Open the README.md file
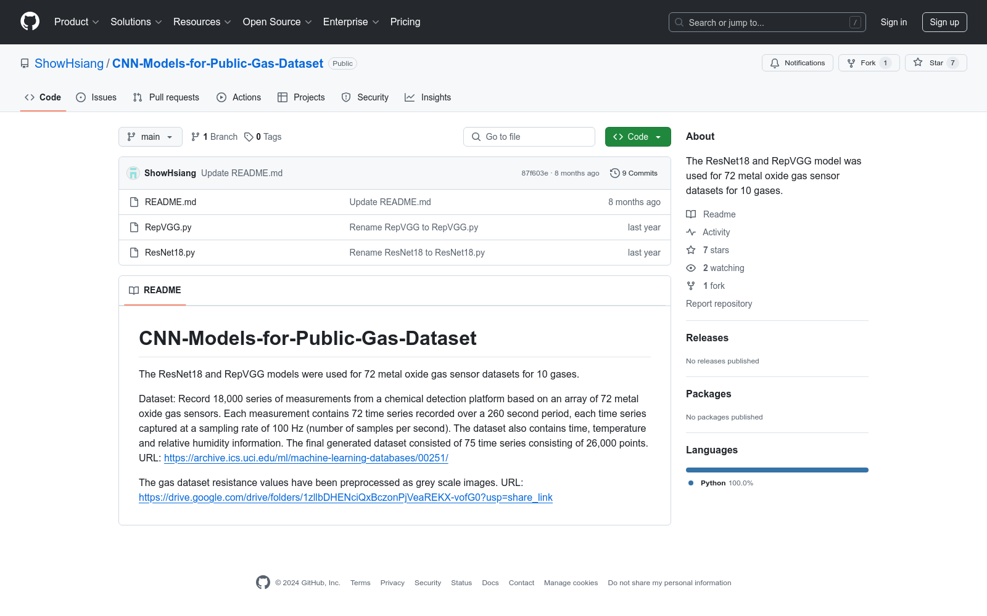This screenshot has width=987, height=616. pos(171,202)
